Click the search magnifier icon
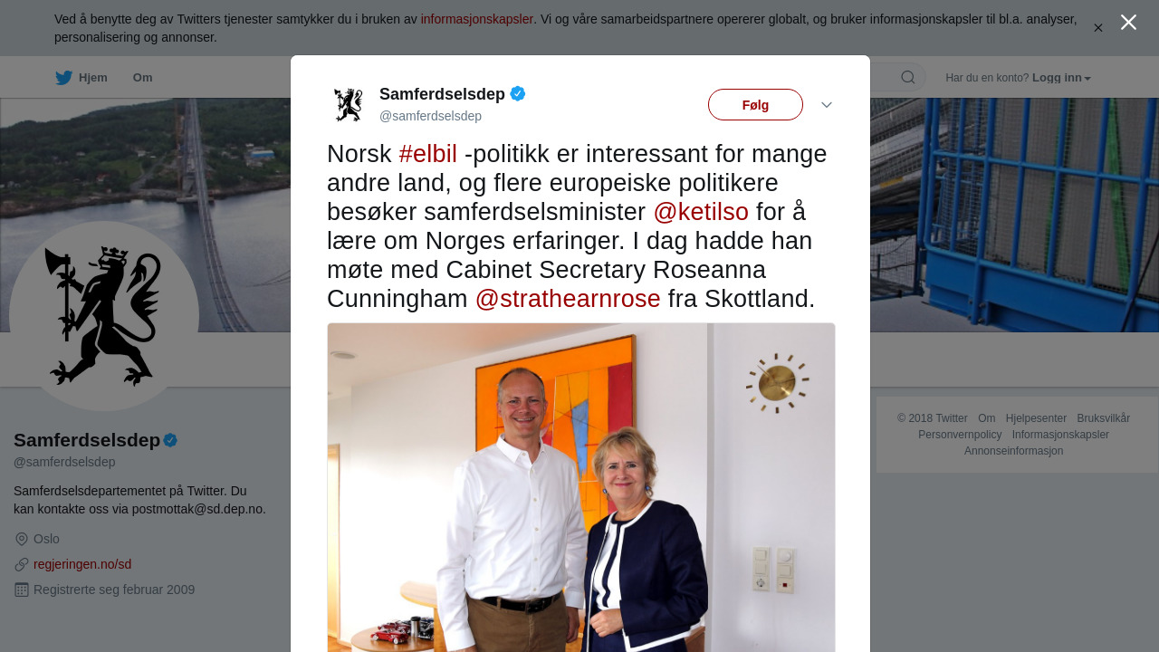Viewport: 1159px width, 652px height. tap(908, 78)
